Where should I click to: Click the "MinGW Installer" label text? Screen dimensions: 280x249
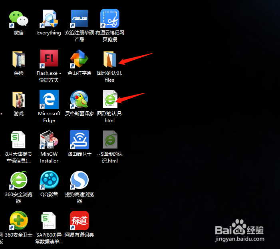click(x=49, y=157)
